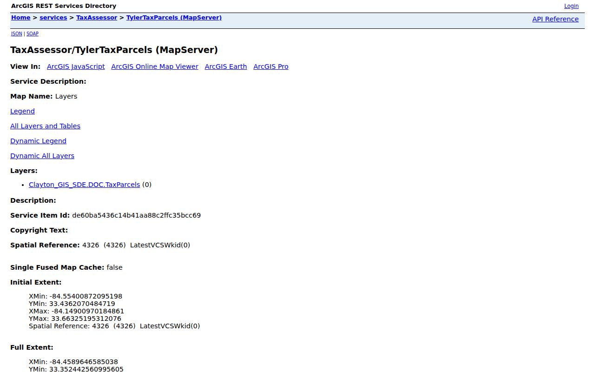Click the ArcGIS REST Services Directory title
This screenshot has height=372, width=595.
64,6
